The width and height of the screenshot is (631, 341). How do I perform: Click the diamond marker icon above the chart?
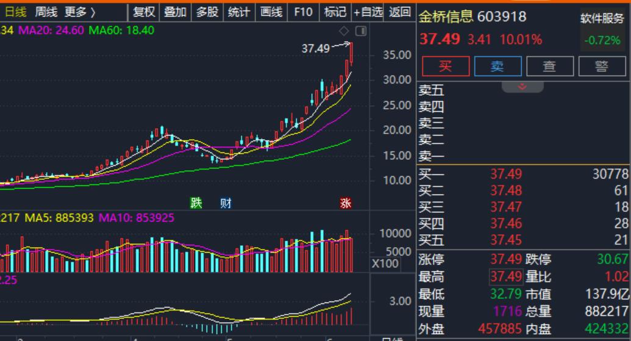coord(344,31)
